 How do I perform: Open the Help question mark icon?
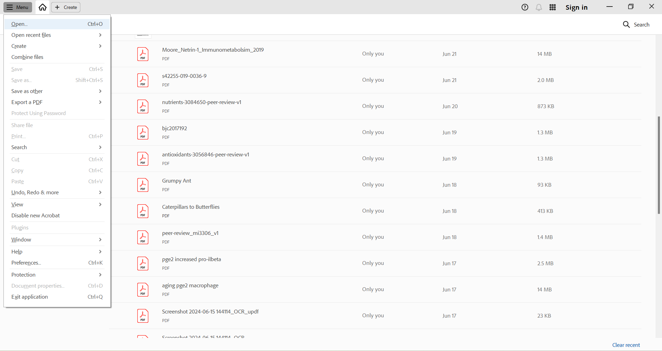point(525,7)
